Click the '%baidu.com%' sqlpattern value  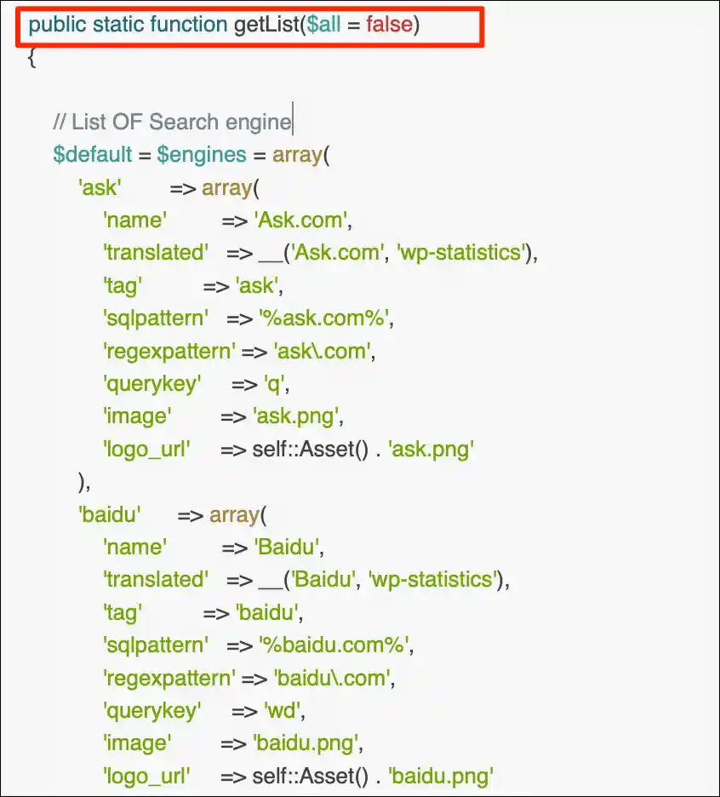click(334, 645)
